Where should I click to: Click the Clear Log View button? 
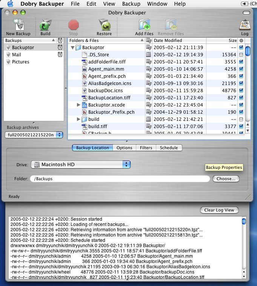[219, 210]
